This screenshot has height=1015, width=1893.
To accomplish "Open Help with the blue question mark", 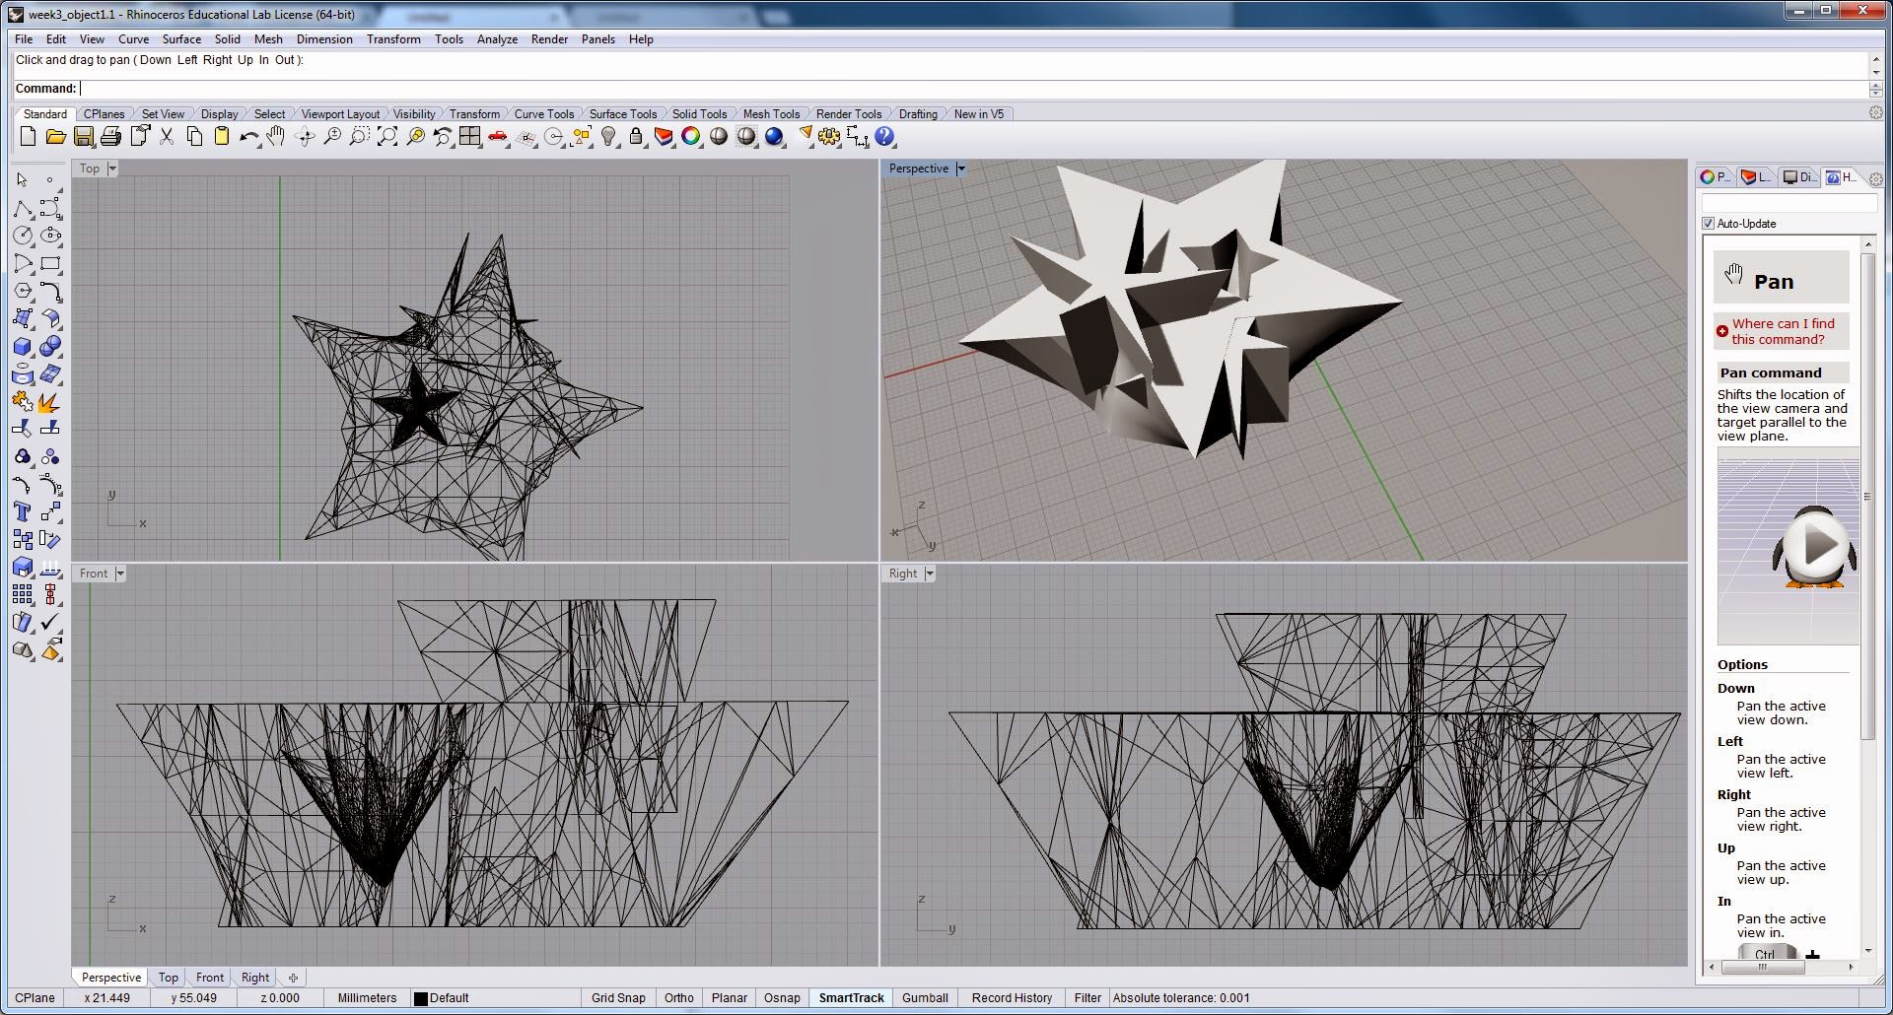I will pos(884,137).
